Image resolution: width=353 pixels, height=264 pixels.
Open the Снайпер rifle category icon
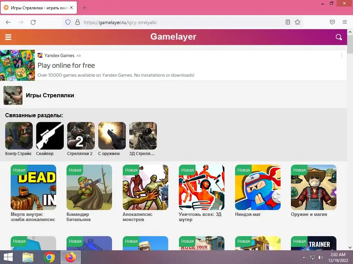coord(50,136)
